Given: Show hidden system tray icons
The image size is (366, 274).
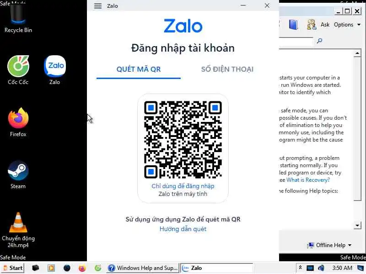Looking at the screenshot, I should [300, 268].
